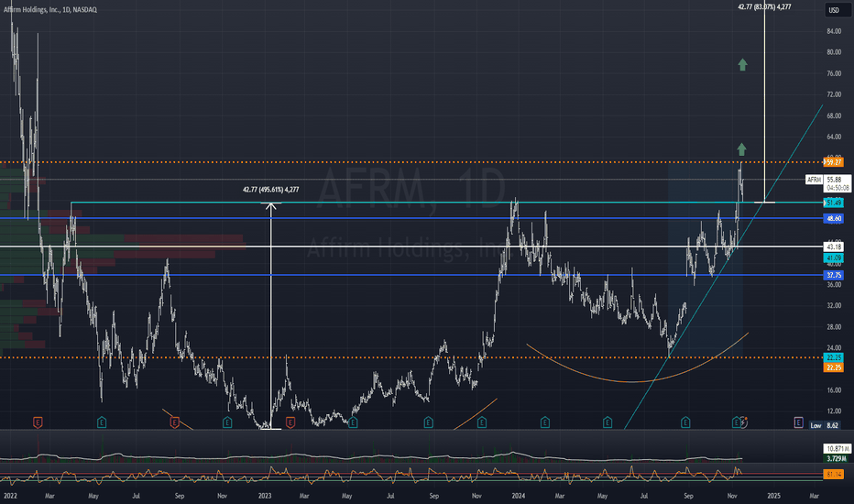Click the blue 37.75 price label
The height and width of the screenshot is (504, 854).
coord(833,275)
